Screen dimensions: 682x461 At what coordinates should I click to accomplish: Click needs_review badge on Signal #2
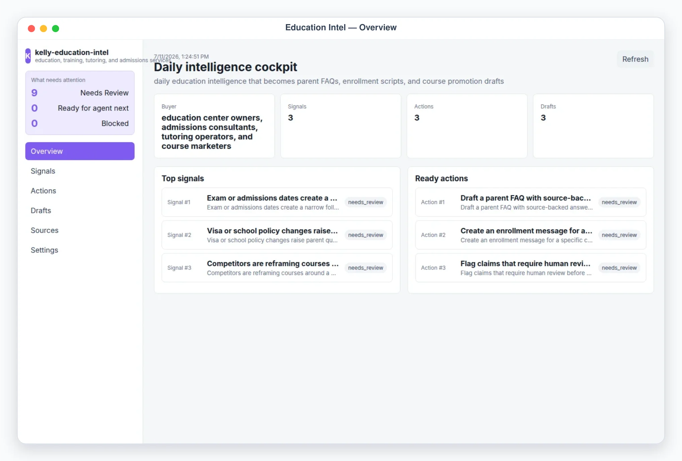(x=365, y=235)
